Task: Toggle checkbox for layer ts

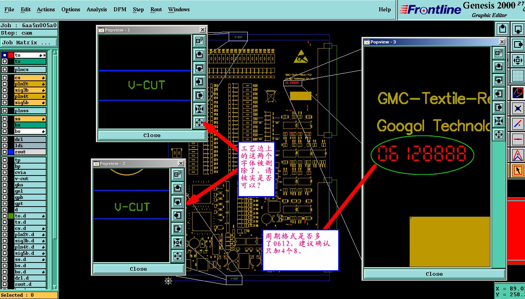Action: pyautogui.click(x=5, y=61)
